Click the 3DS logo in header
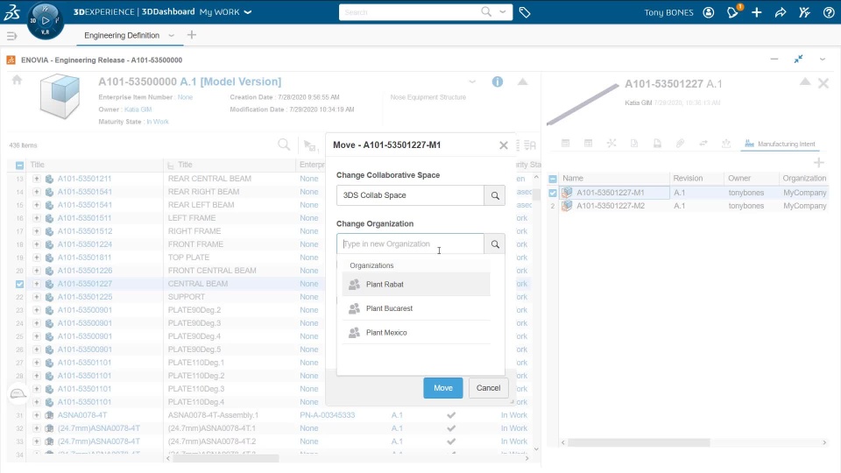Image resolution: width=841 pixels, height=473 pixels. point(11,11)
